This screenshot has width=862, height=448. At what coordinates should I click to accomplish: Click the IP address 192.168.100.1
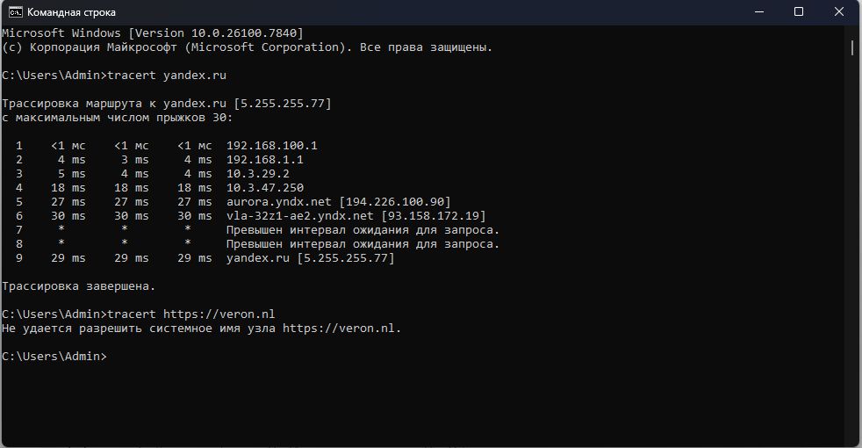coord(272,146)
